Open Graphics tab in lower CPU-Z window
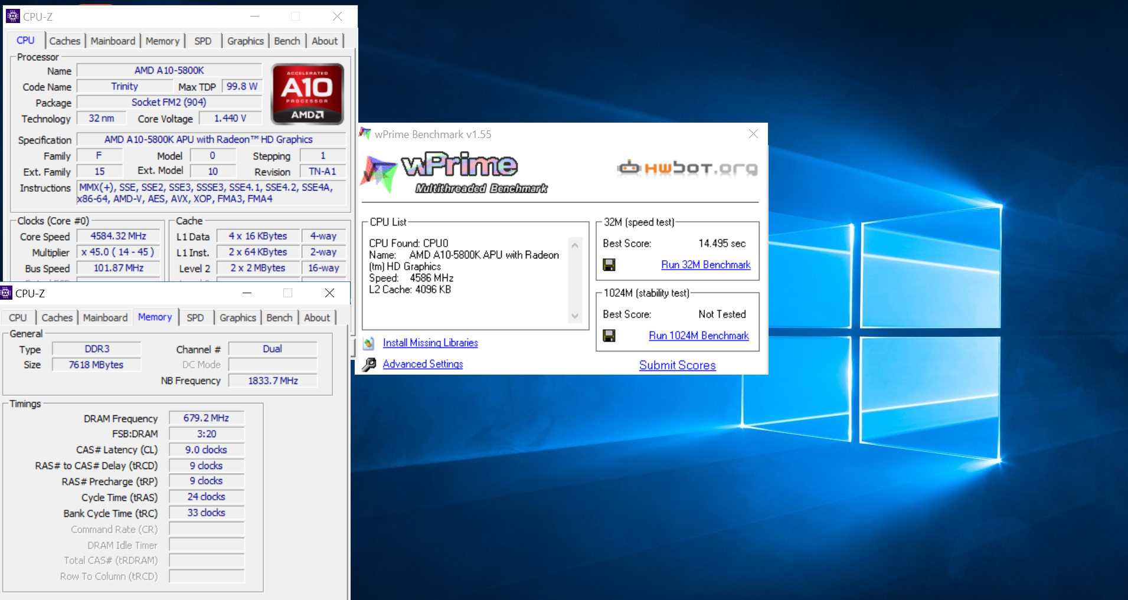This screenshot has height=600, width=1128. click(x=238, y=317)
